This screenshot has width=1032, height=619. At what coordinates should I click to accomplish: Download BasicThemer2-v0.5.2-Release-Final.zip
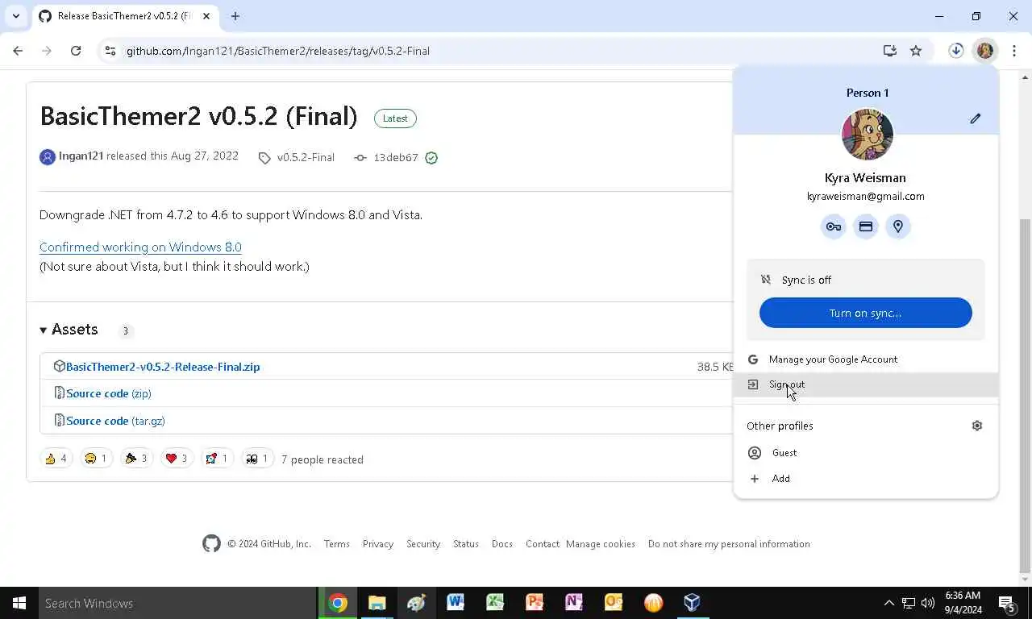pyautogui.click(x=163, y=367)
